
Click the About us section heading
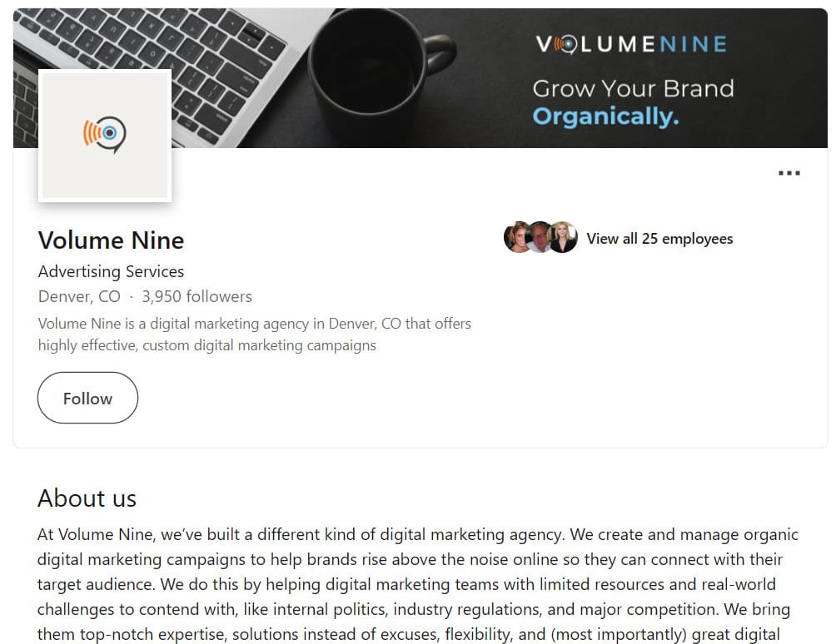click(87, 498)
